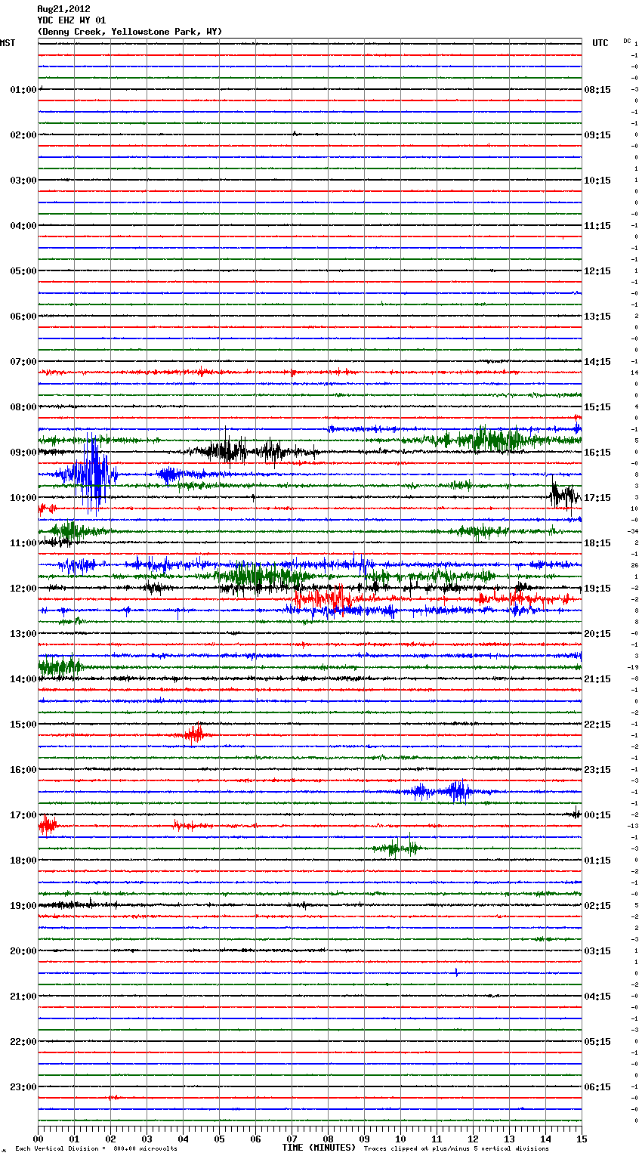Image resolution: width=642 pixels, height=1159 pixels.
Task: Click the "04:15" UTC time label
Action: coord(597,997)
